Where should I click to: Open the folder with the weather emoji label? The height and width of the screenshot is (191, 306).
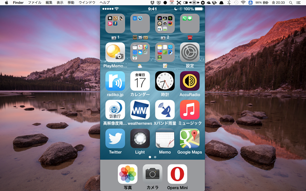(x=140, y=52)
